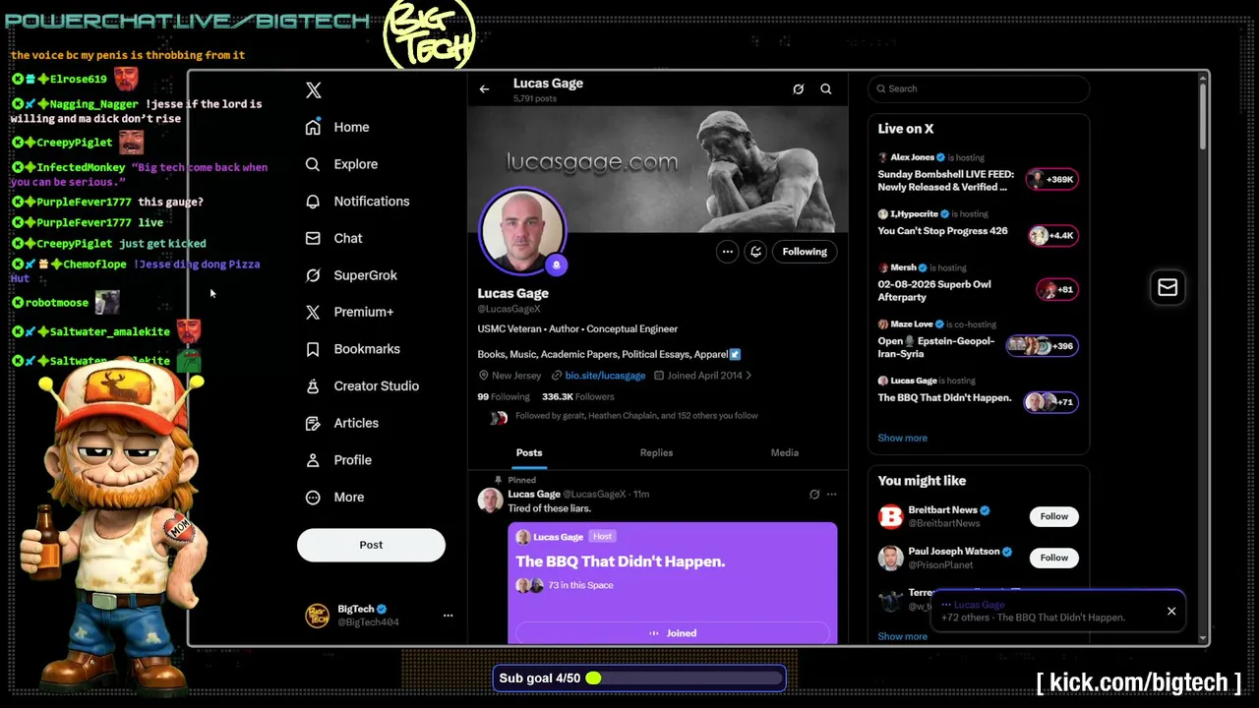Select the Posts tab
This screenshot has height=708, width=1259.
coord(529,453)
